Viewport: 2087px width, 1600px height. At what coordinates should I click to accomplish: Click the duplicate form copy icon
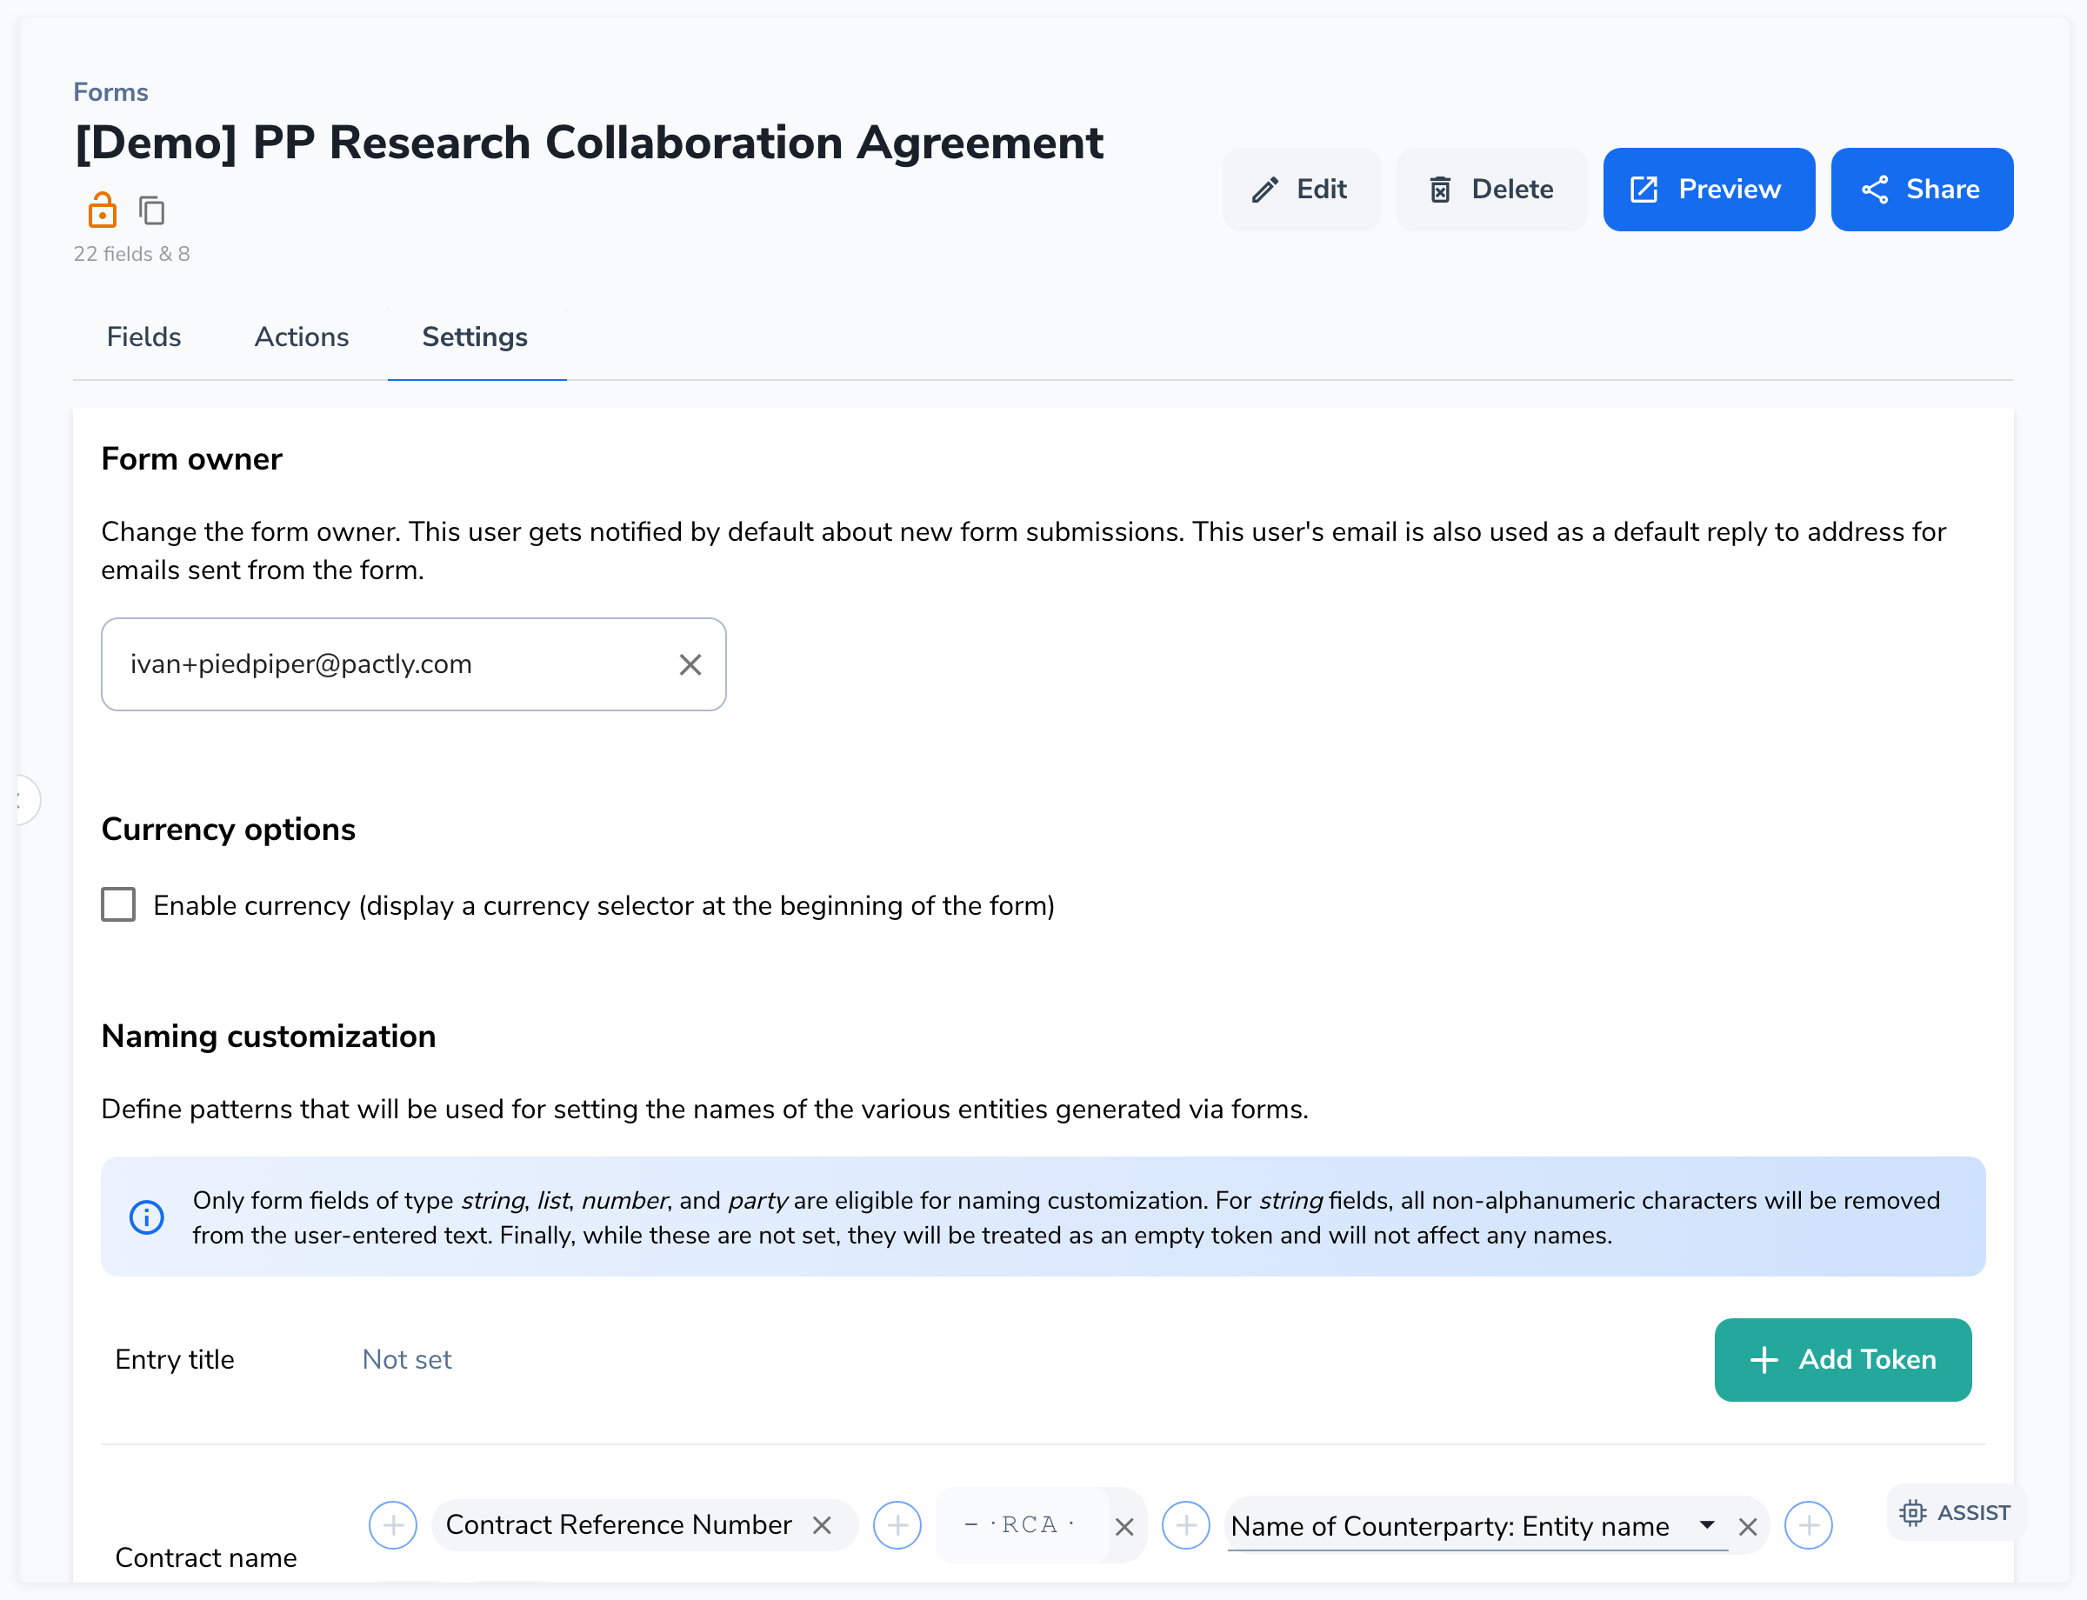(152, 210)
